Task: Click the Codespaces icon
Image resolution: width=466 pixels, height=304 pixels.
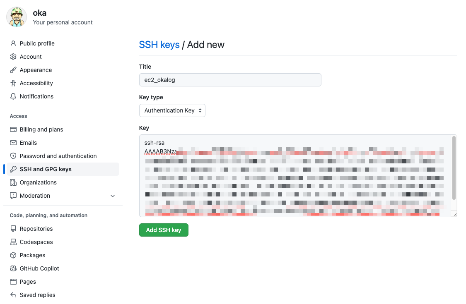Action: click(x=13, y=242)
